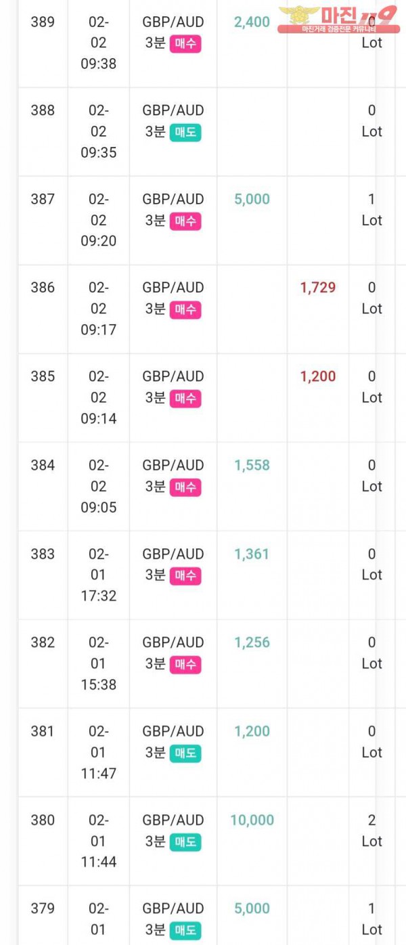
Task: Click the 매수 badge in row 386
Action: (185, 310)
